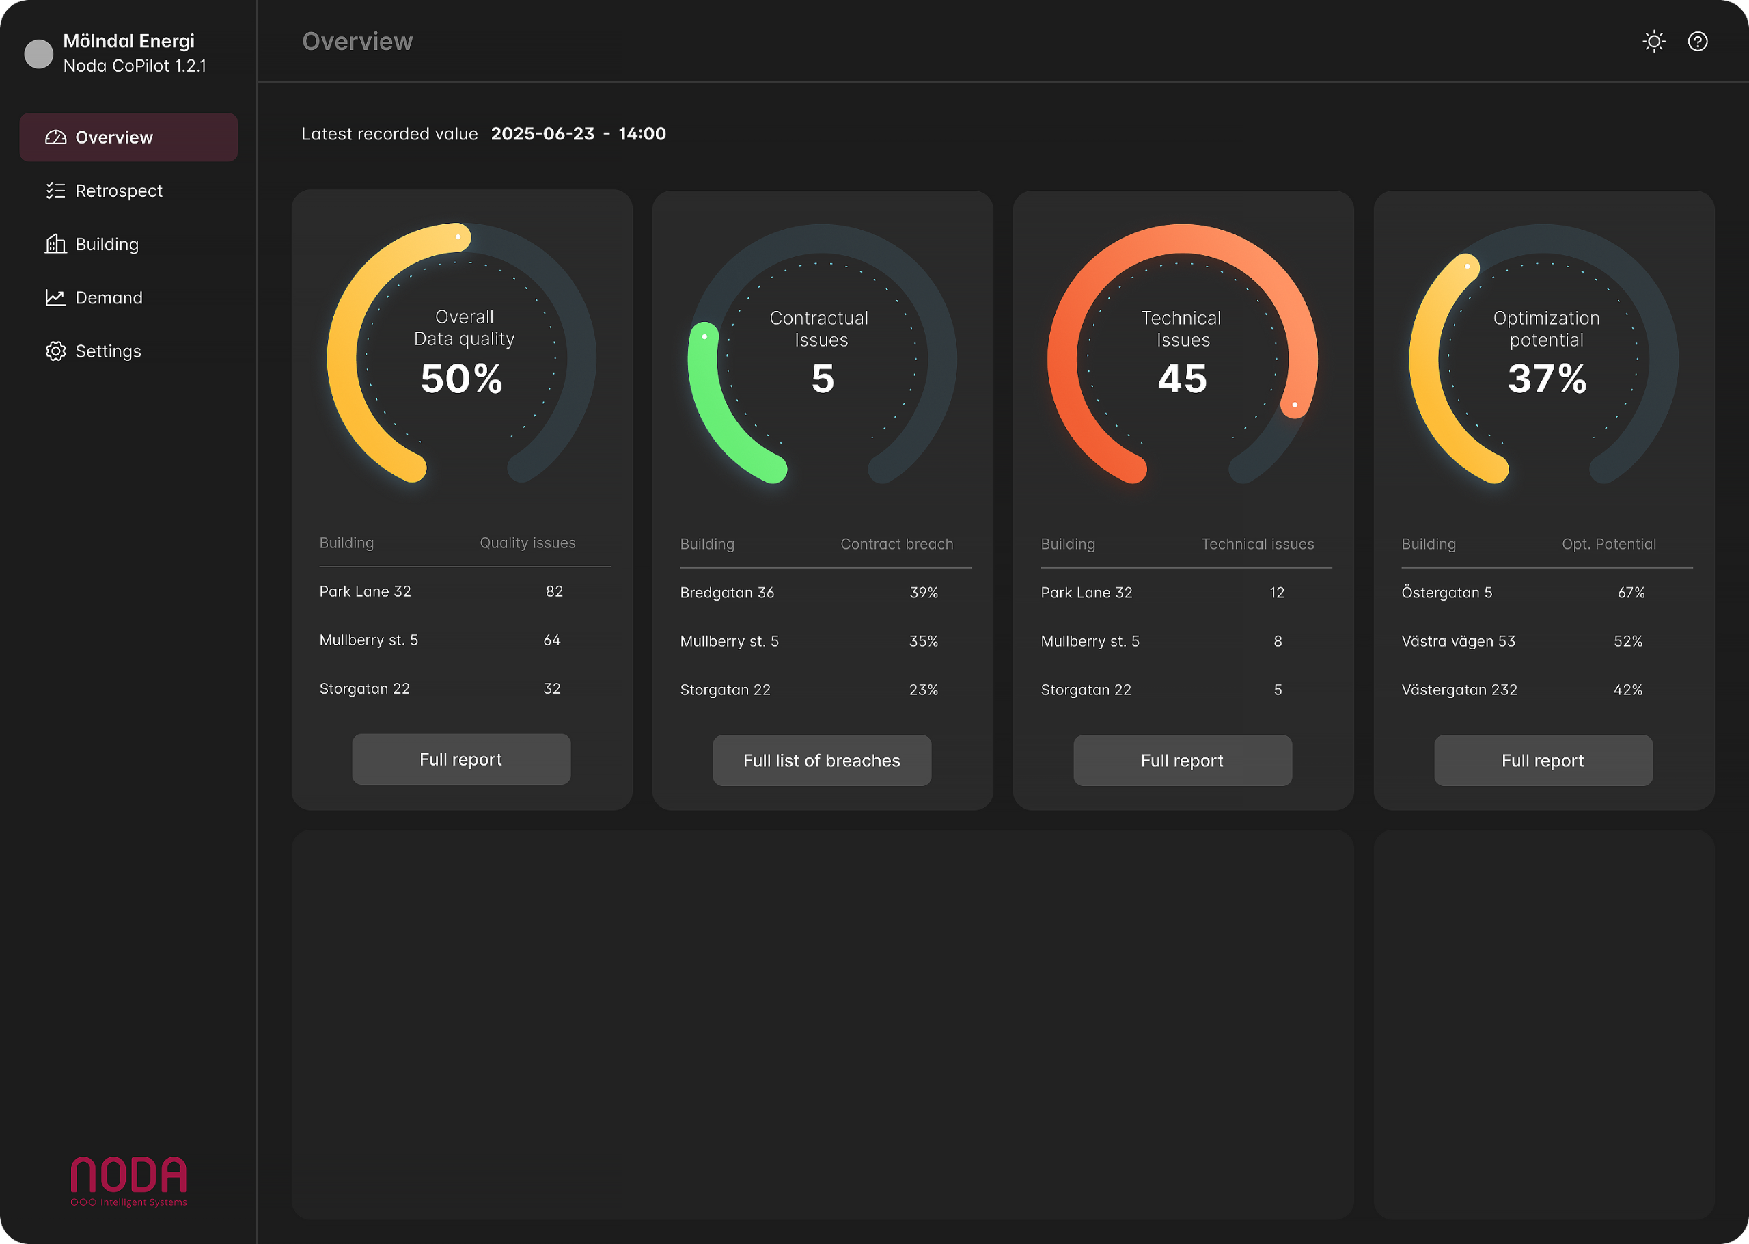
Task: Toggle the light/dark theme sun icon
Action: (x=1653, y=42)
